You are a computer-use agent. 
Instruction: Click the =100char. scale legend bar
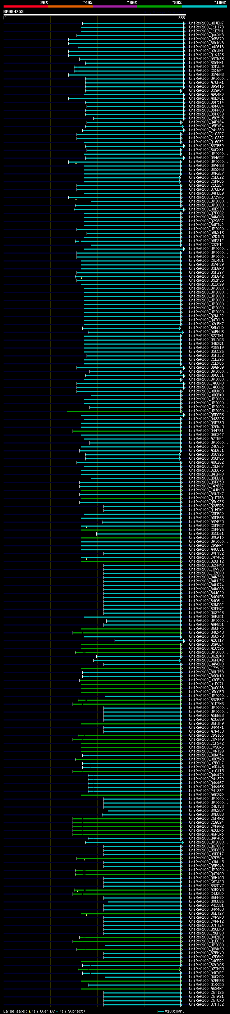click(x=160, y=1011)
